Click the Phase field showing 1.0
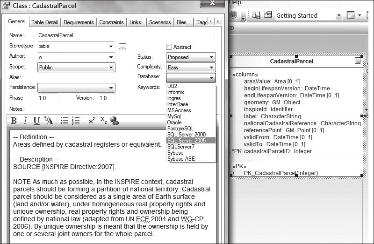This screenshot has width=374, height=244. pyautogui.click(x=48, y=98)
